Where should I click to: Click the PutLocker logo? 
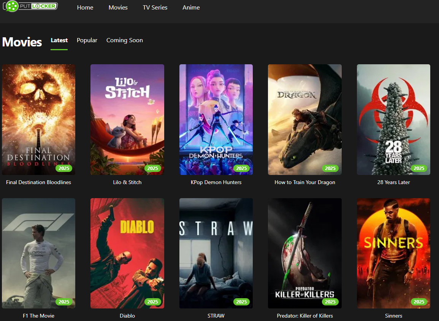click(x=30, y=6)
